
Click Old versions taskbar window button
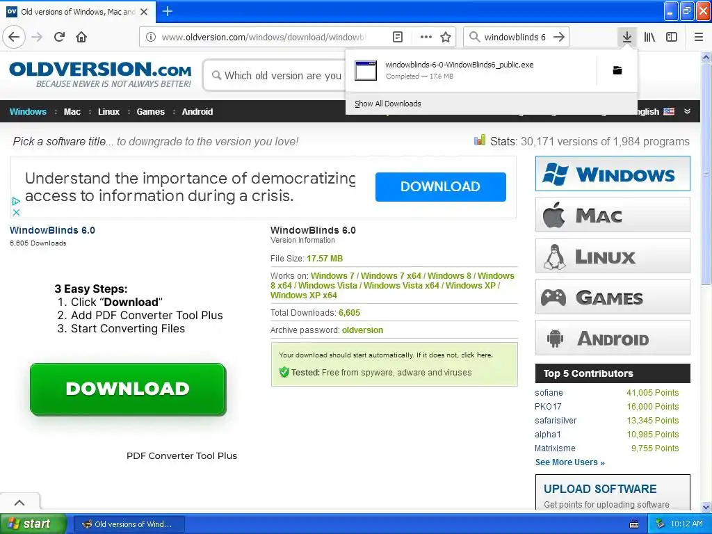coord(129,524)
